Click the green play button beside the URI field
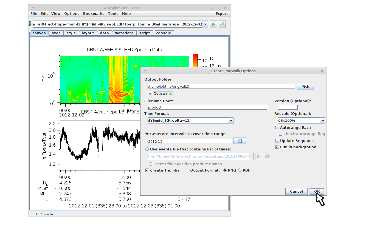369x251 pixels. click(x=213, y=24)
